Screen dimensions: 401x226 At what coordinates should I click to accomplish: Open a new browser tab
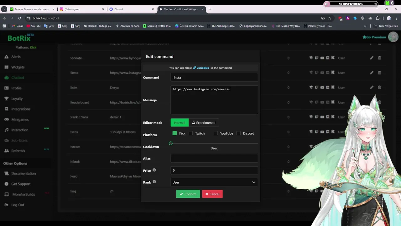pos(210,9)
